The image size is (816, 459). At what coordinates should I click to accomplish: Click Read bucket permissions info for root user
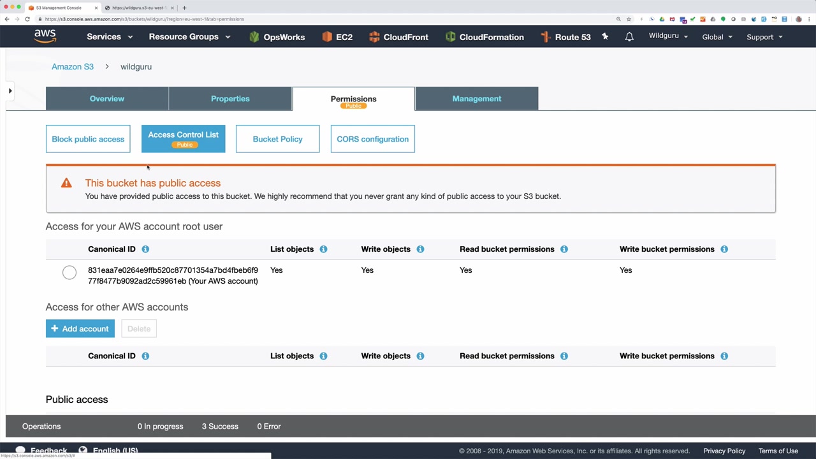pos(564,249)
